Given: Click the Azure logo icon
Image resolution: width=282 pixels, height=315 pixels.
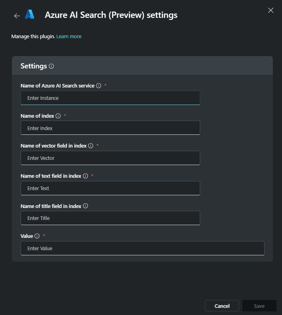Looking at the screenshot, I should pos(30,15).
